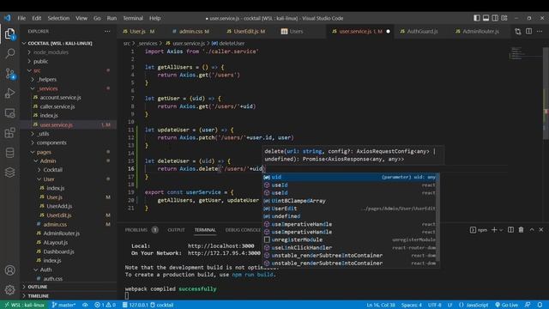Split the editor right
Screen dimensions: 549x309
click(x=528, y=31)
